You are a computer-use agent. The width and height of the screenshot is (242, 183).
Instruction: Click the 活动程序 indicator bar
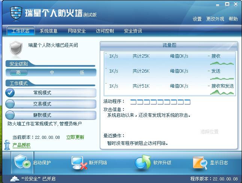point(160,102)
